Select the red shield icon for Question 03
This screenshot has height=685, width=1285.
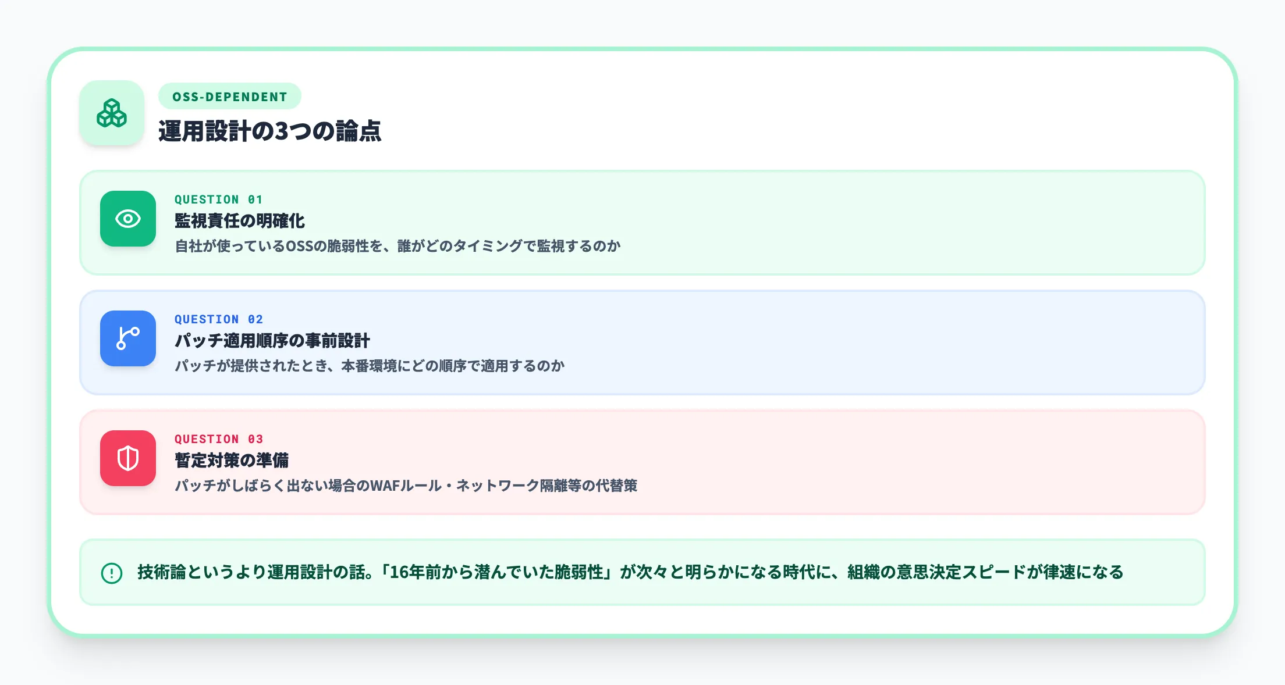pos(128,459)
